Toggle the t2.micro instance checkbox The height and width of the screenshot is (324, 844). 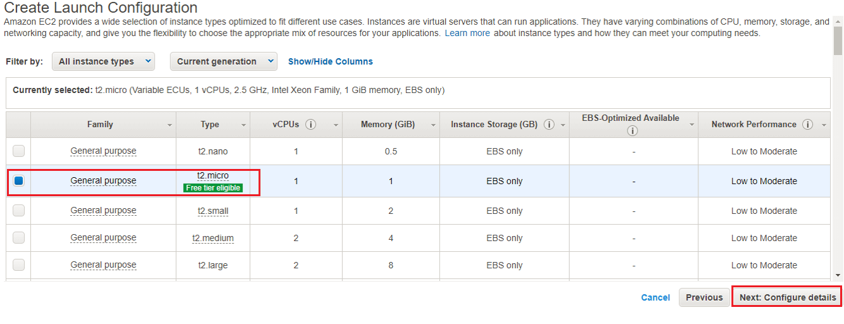pos(18,181)
